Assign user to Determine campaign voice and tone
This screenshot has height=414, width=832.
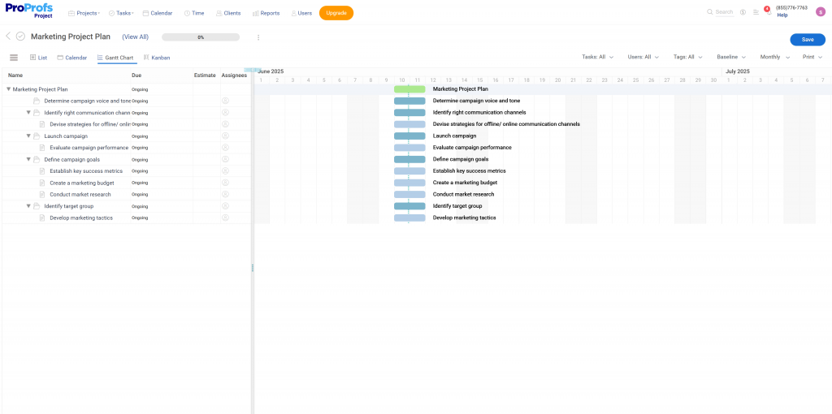(226, 101)
